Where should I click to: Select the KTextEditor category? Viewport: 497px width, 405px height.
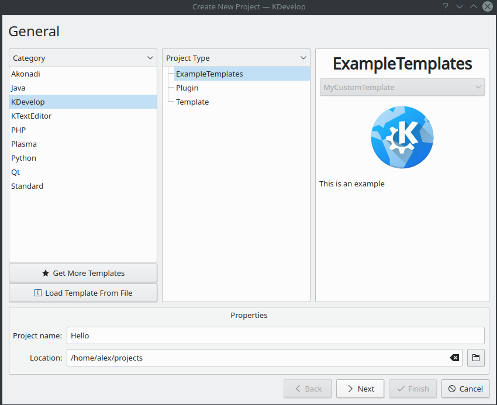coord(83,116)
